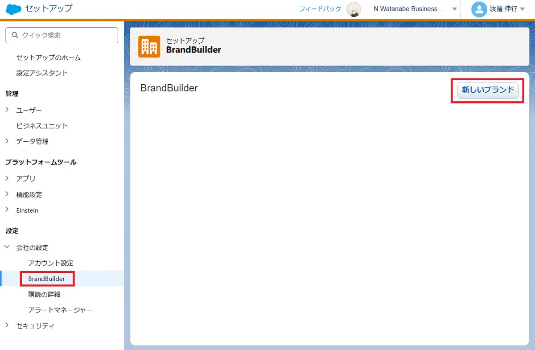Click the user avatar icon

pyautogui.click(x=479, y=9)
